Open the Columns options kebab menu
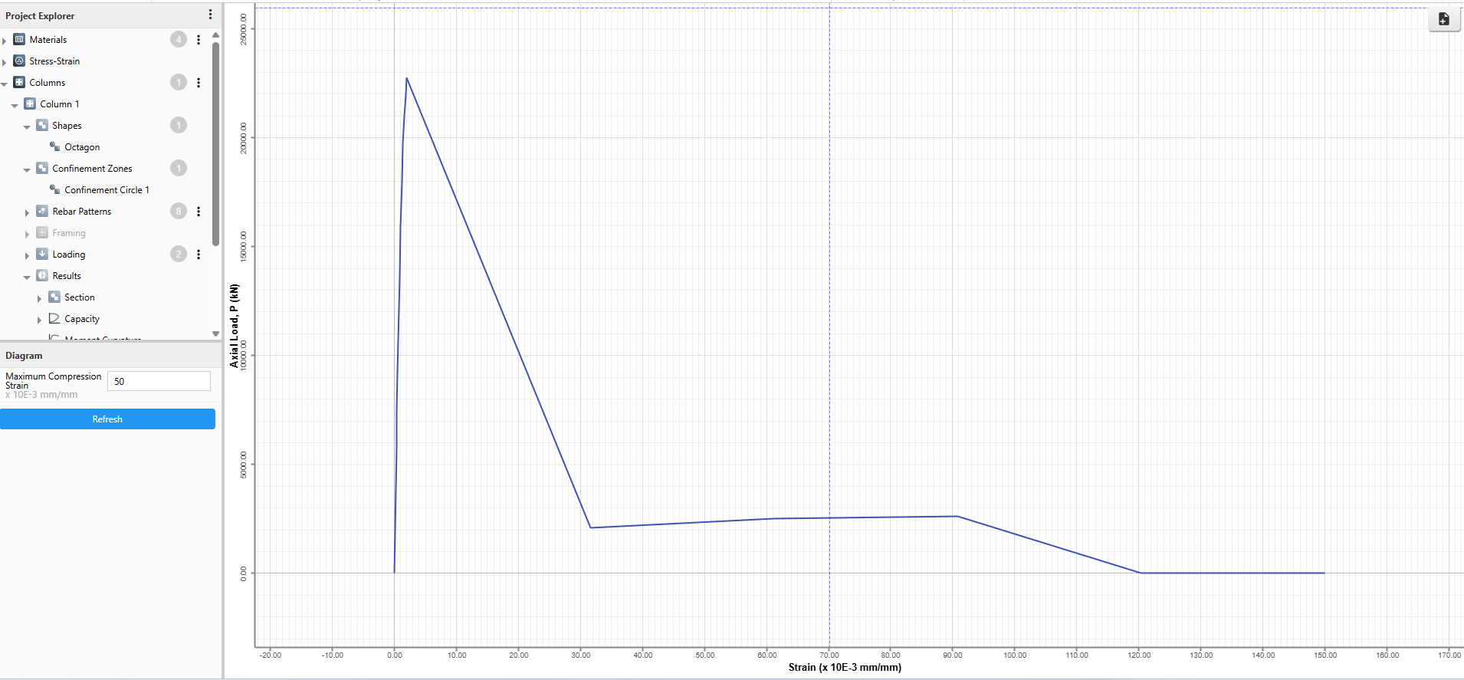This screenshot has width=1464, height=680. [x=199, y=83]
